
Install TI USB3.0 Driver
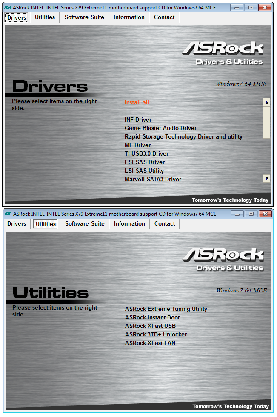coord(146,154)
